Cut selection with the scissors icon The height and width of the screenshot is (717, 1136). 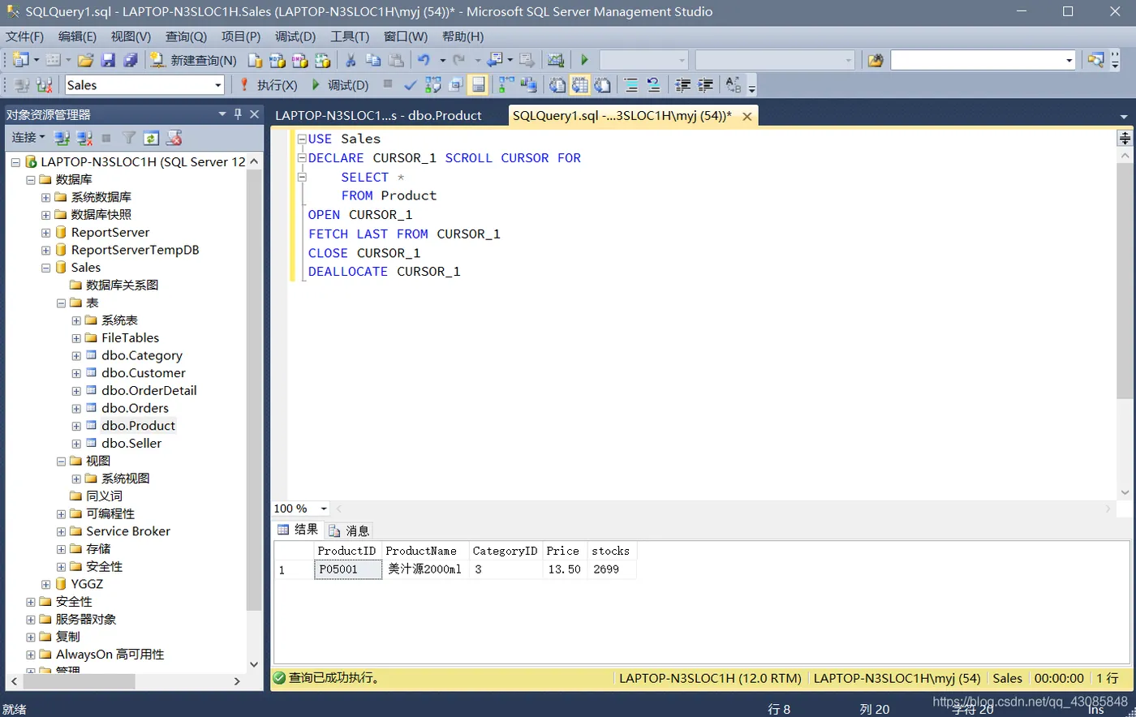[351, 60]
